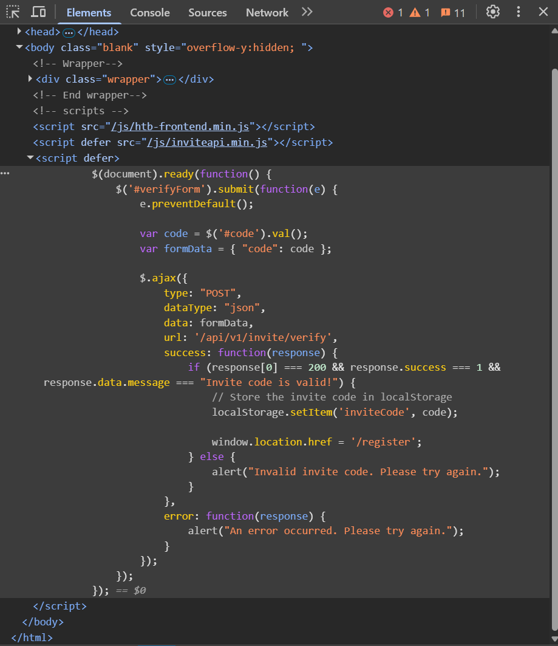The image size is (558, 646).
Task: Toggle the device toolbar icon
Action: (x=38, y=12)
